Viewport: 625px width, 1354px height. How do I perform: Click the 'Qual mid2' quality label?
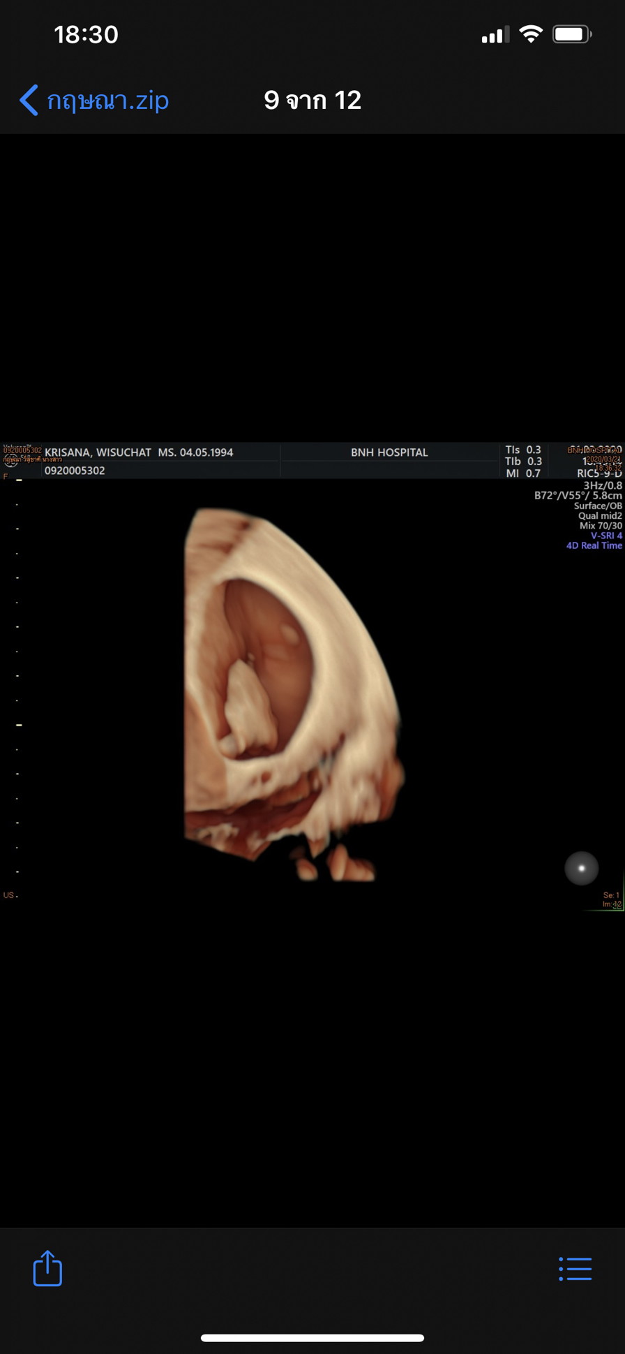[599, 516]
